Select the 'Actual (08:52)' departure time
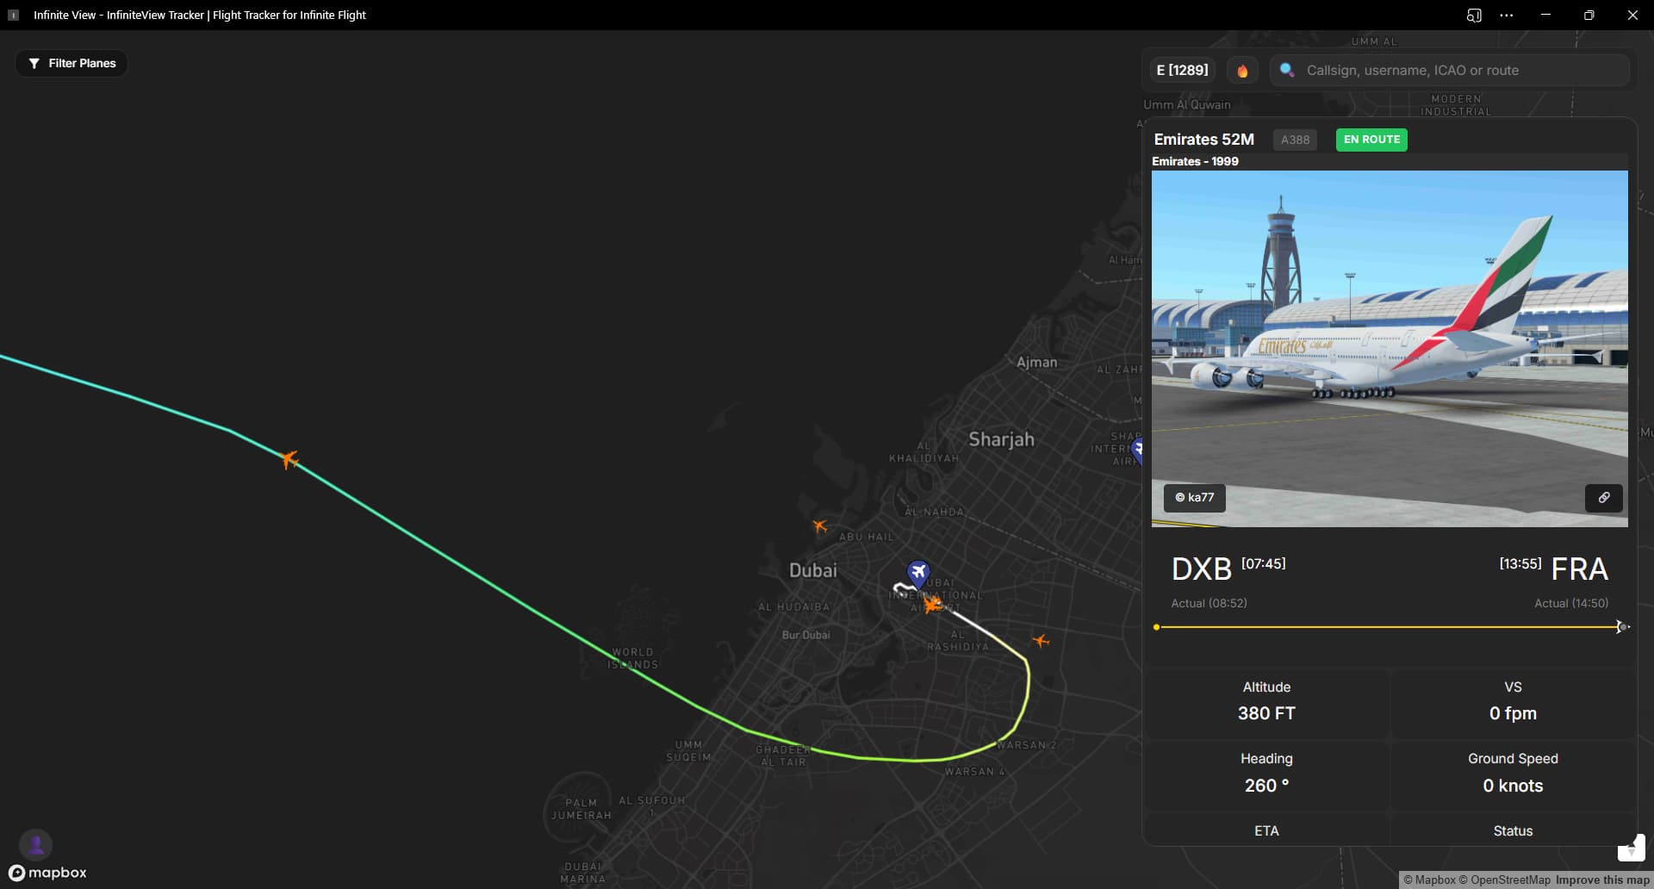 (x=1209, y=603)
